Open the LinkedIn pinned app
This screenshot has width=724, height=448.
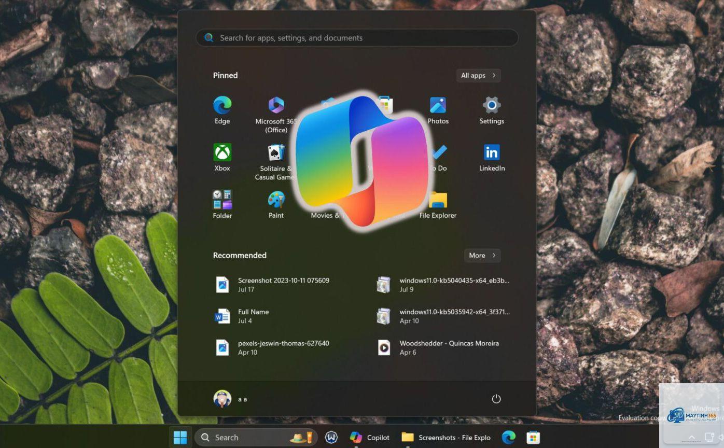[x=492, y=157]
